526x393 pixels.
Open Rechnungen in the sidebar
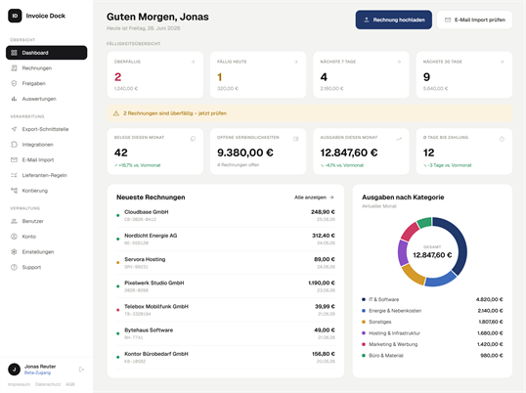point(47,68)
